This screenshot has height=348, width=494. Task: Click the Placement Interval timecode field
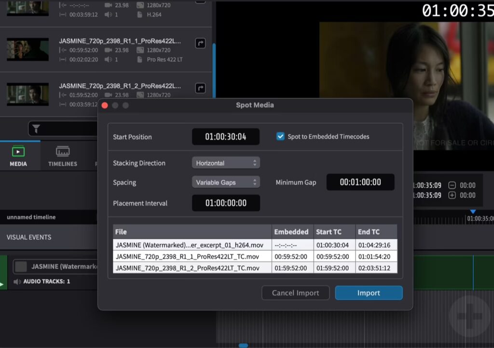click(x=225, y=203)
